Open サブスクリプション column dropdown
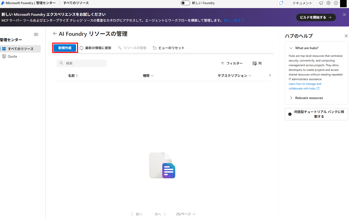349x218 pixels. click(235, 76)
